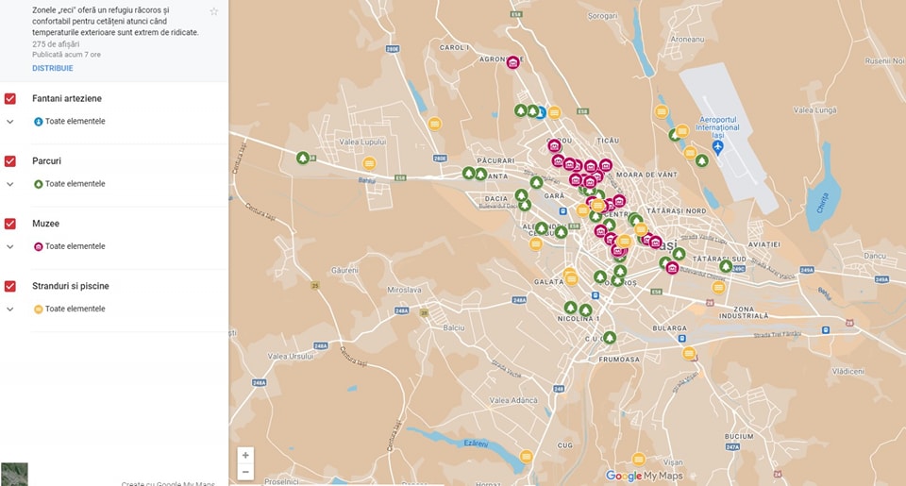The image size is (906, 486).
Task: Hide the Parcuri layer via checkbox
Action: click(x=10, y=161)
